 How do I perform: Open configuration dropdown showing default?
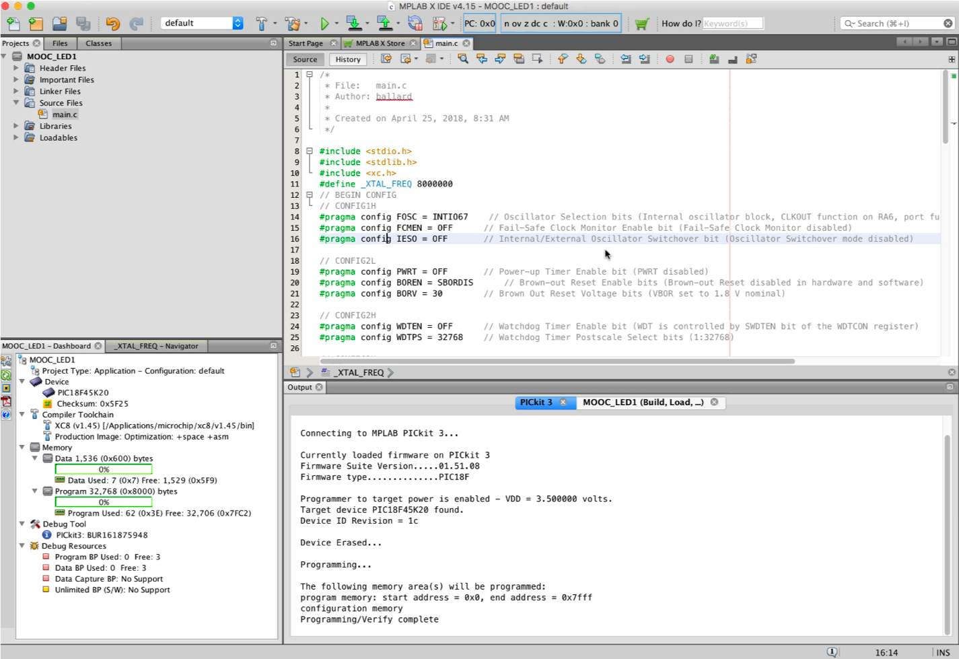202,23
